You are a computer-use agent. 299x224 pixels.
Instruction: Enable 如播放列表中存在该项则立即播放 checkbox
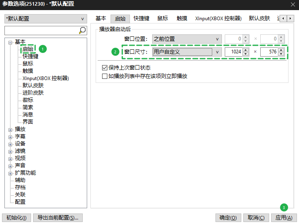tap(105, 76)
